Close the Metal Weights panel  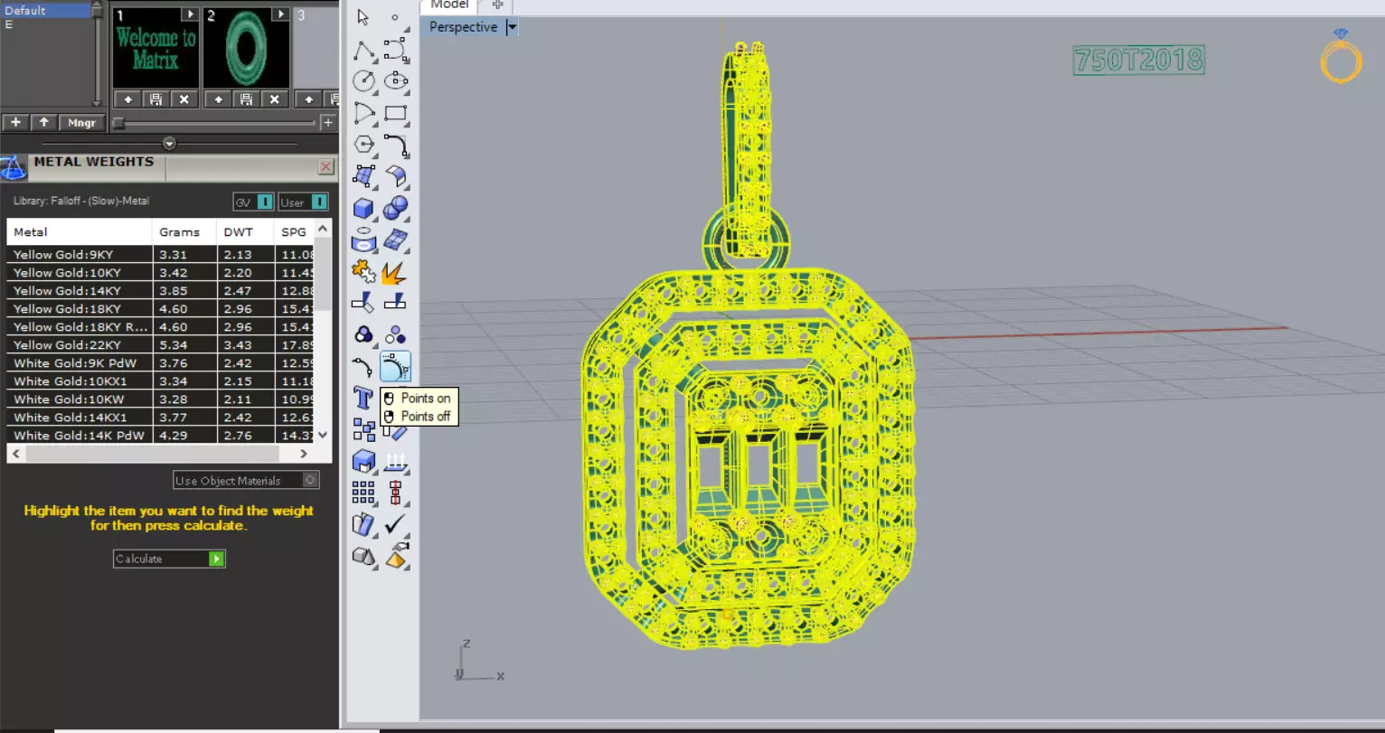[326, 167]
